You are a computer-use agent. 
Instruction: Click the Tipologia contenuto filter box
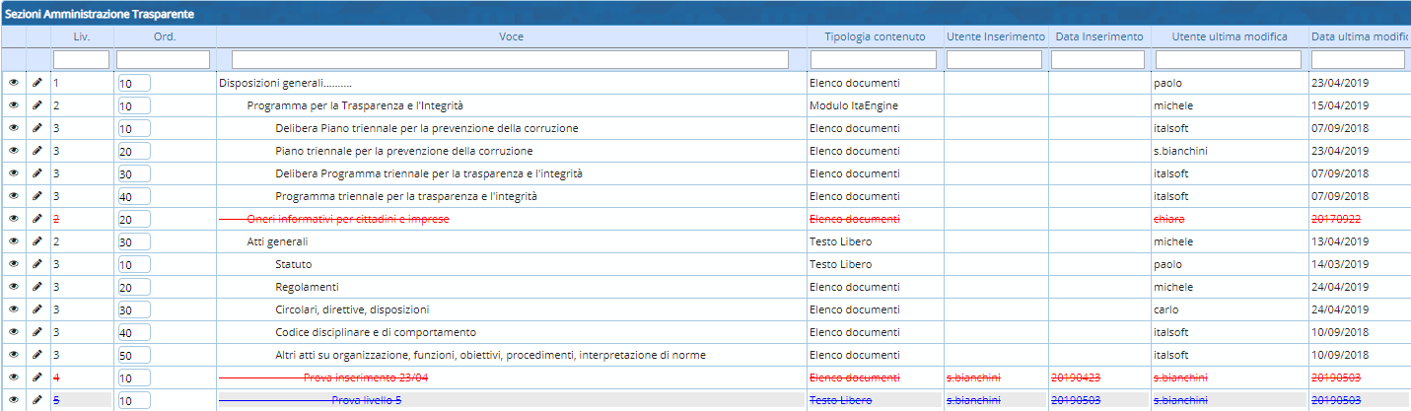click(874, 60)
